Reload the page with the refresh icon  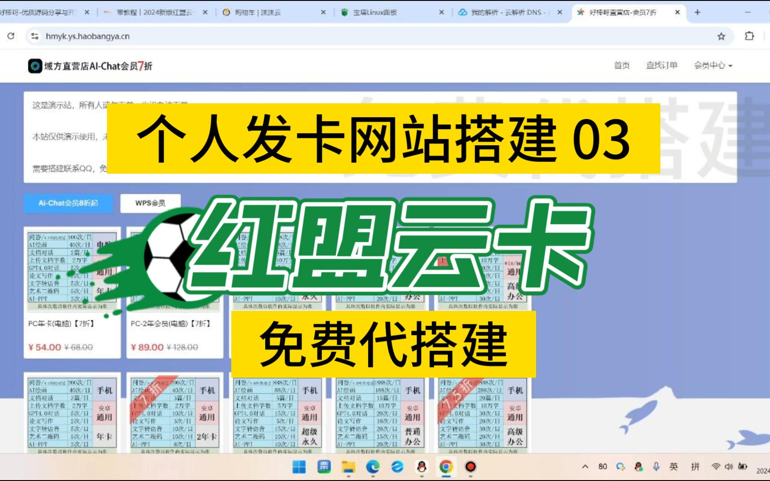tap(11, 36)
